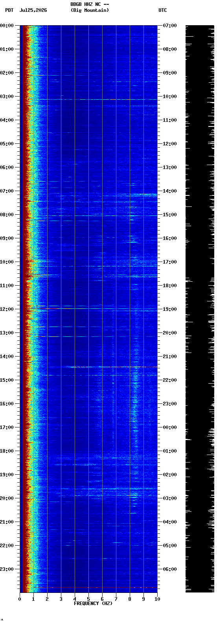Select the "PDT" timezone label
217x624 pixels.
click(9, 10)
